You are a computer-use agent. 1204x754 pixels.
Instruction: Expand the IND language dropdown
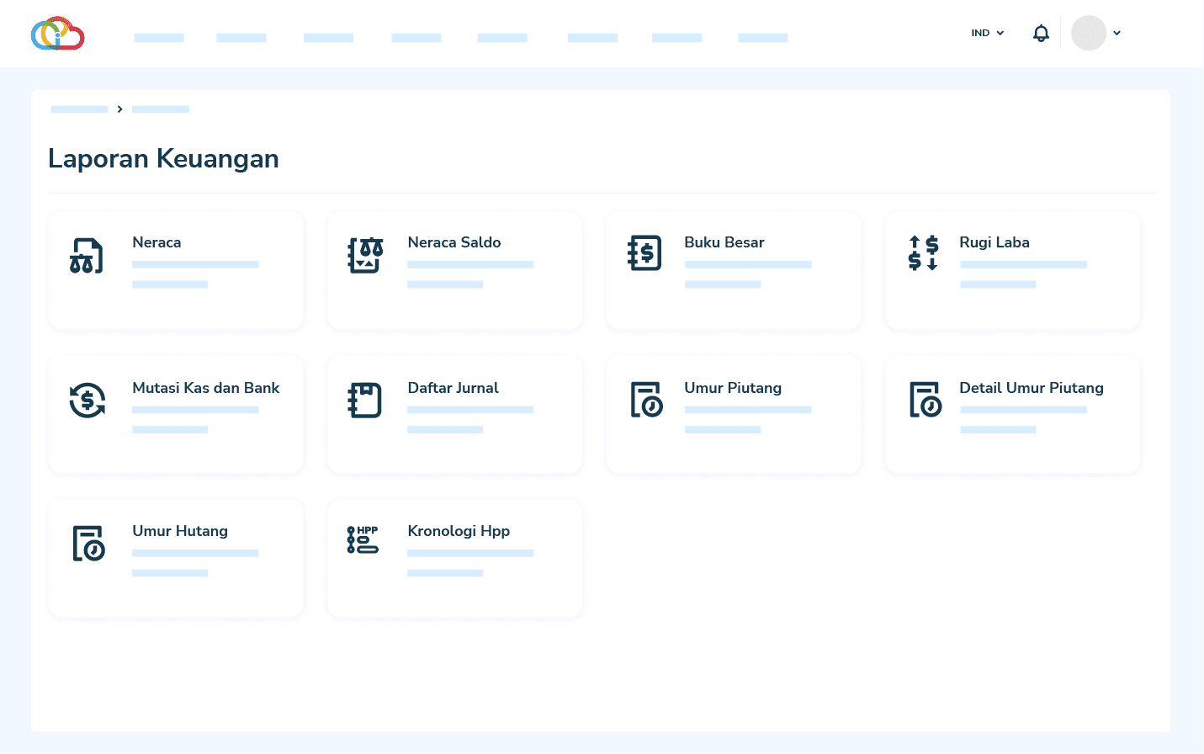coord(988,34)
